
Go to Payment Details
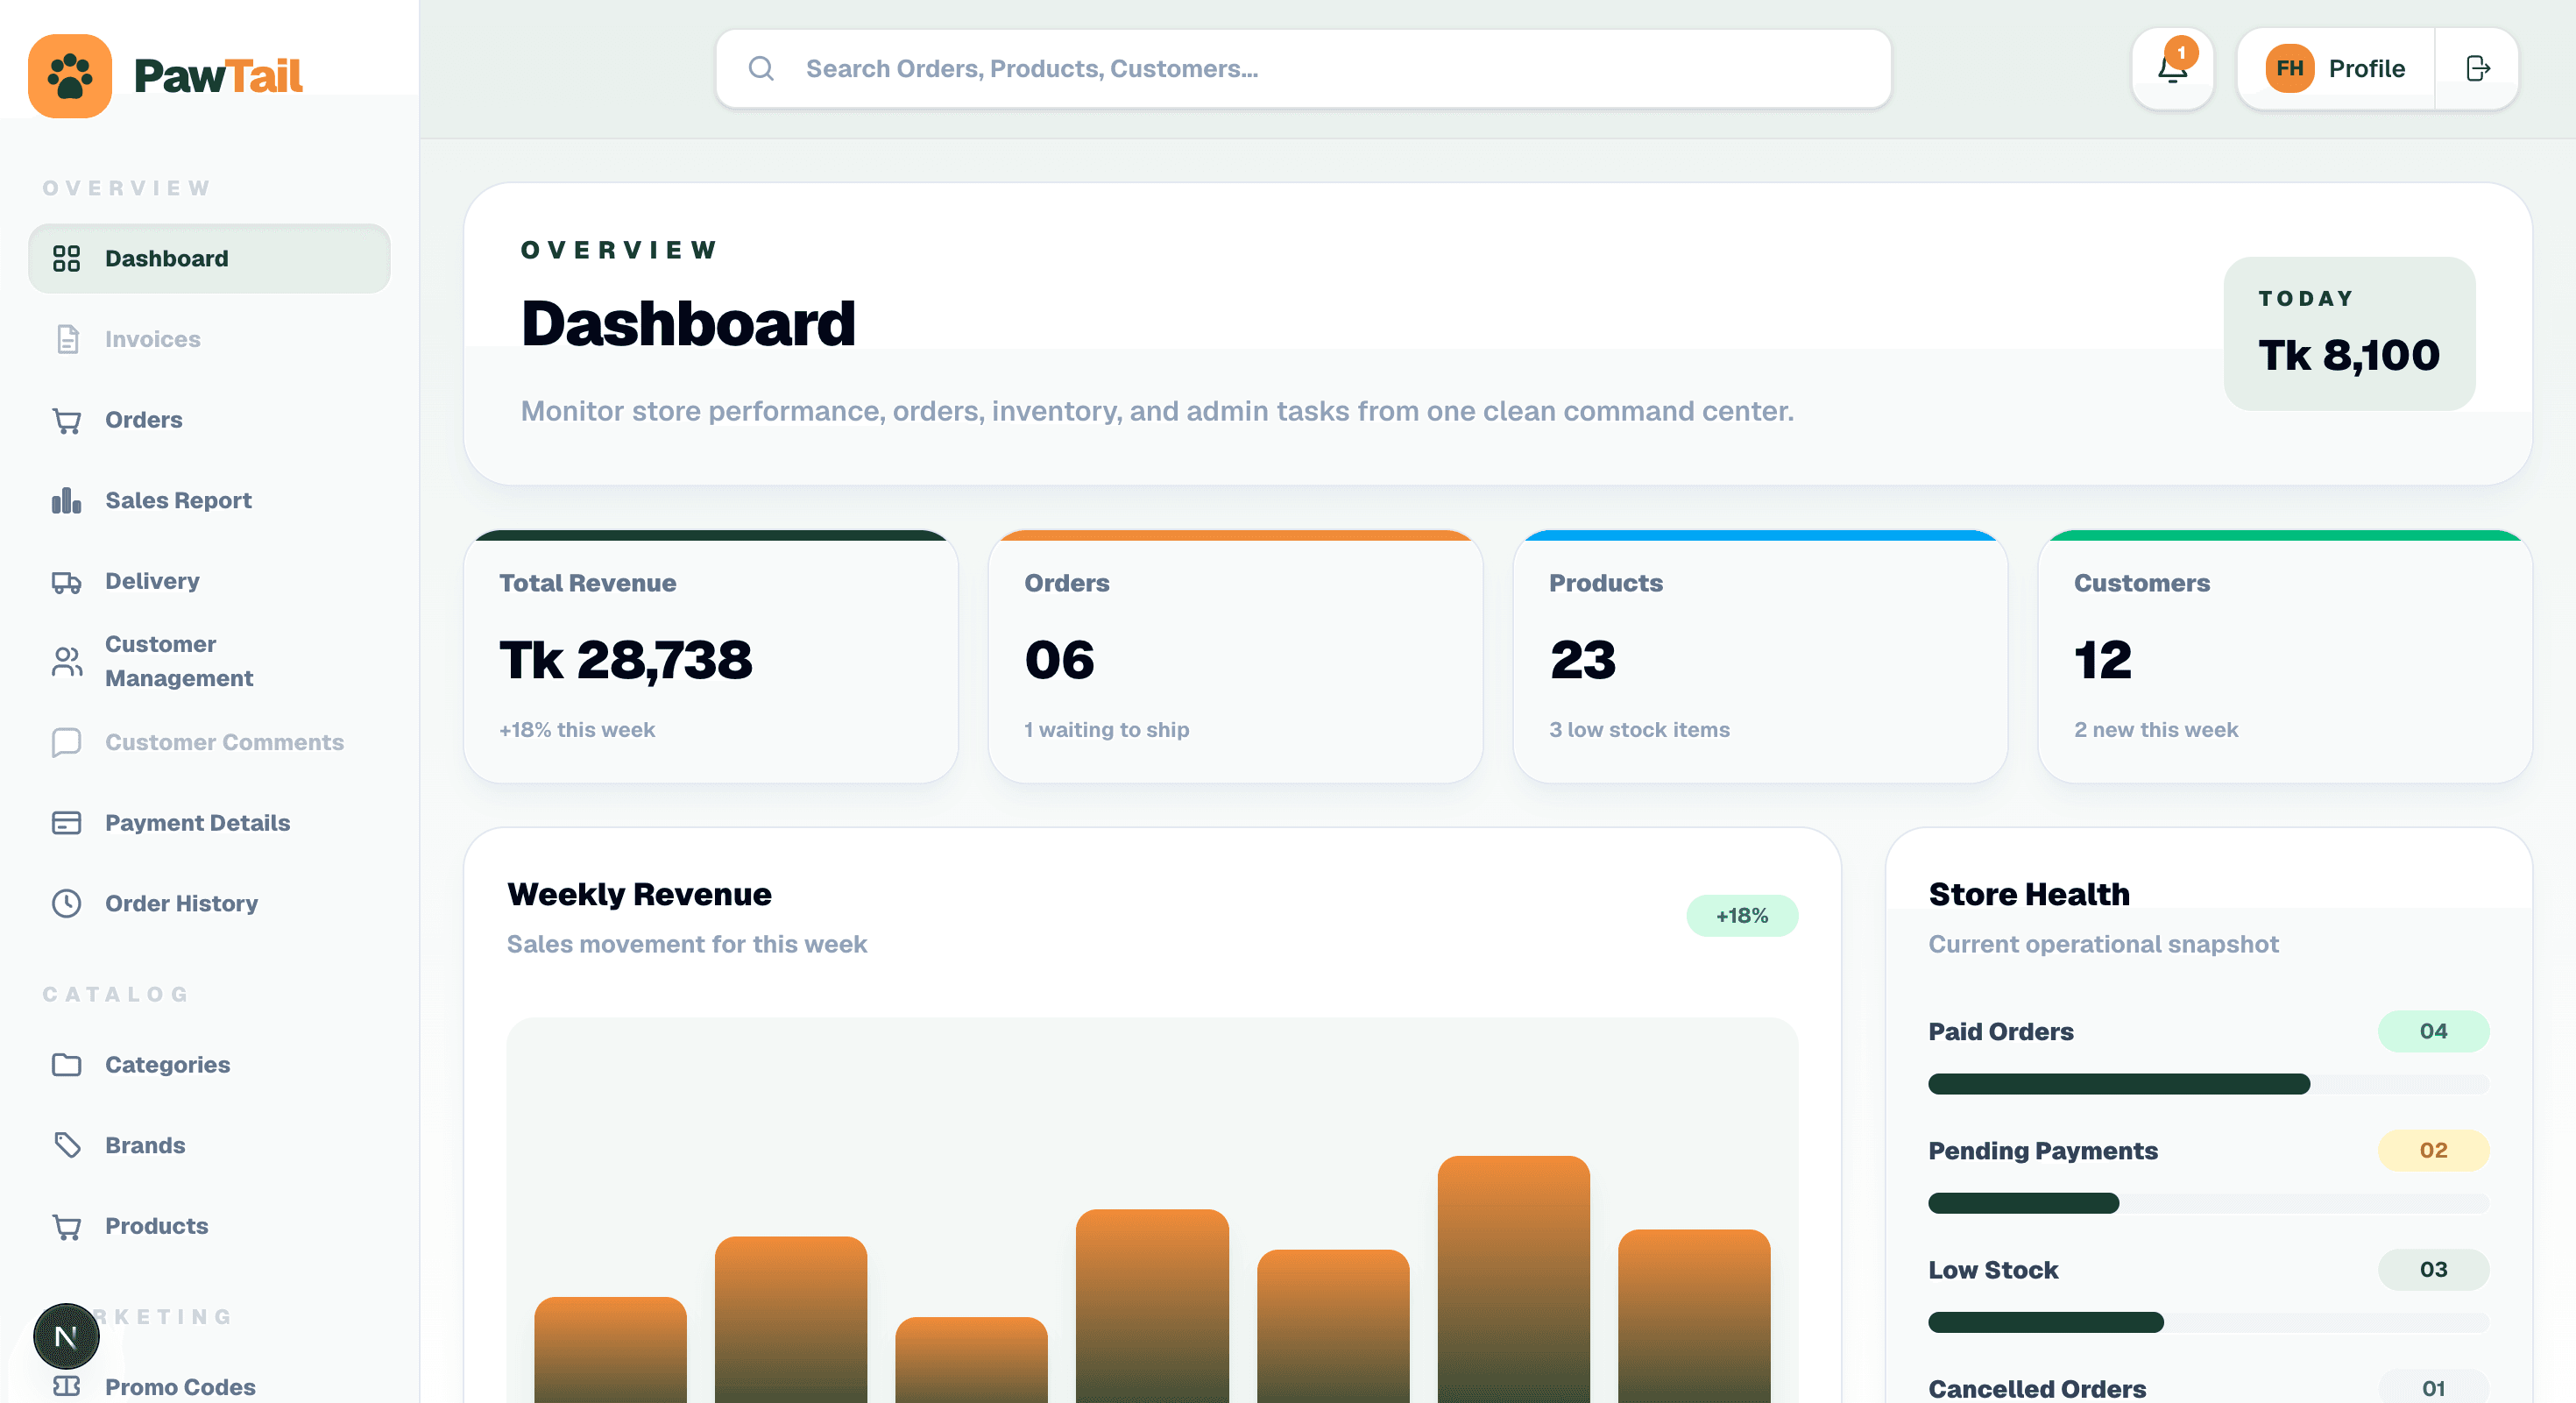point(209,823)
